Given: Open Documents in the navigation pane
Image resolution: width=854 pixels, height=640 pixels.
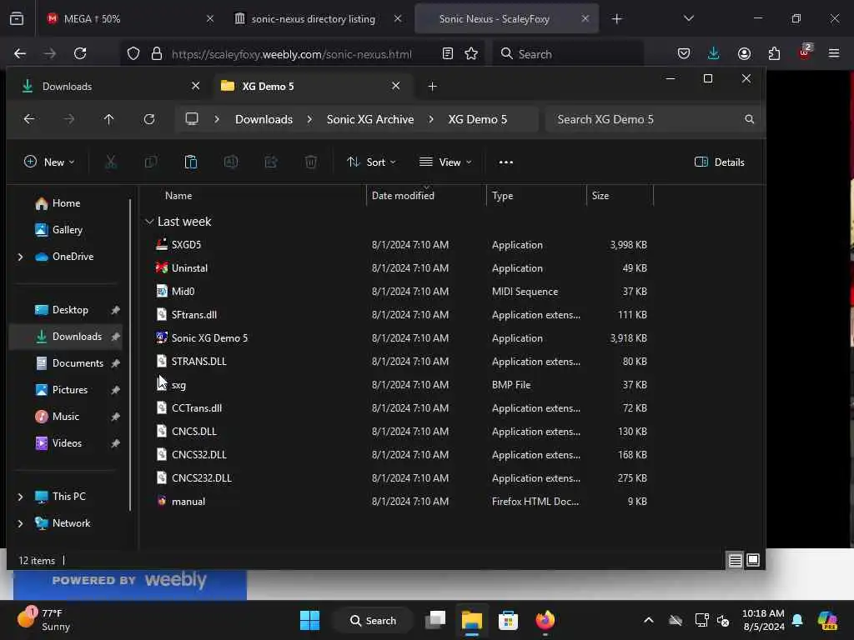Looking at the screenshot, I should tap(78, 363).
